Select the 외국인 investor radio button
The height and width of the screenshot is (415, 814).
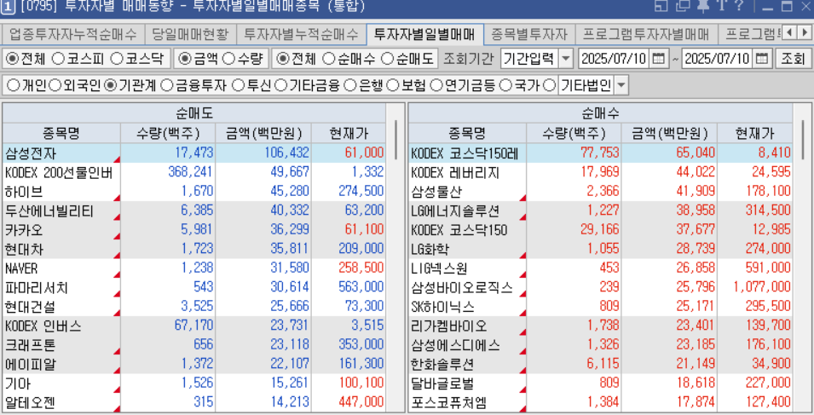coord(55,85)
